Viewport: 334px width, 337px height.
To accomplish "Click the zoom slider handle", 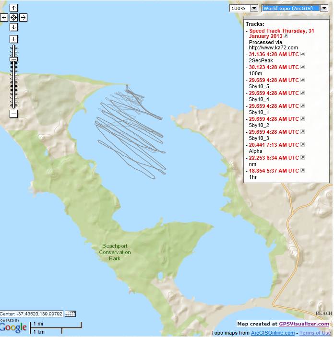I will (x=13, y=59).
